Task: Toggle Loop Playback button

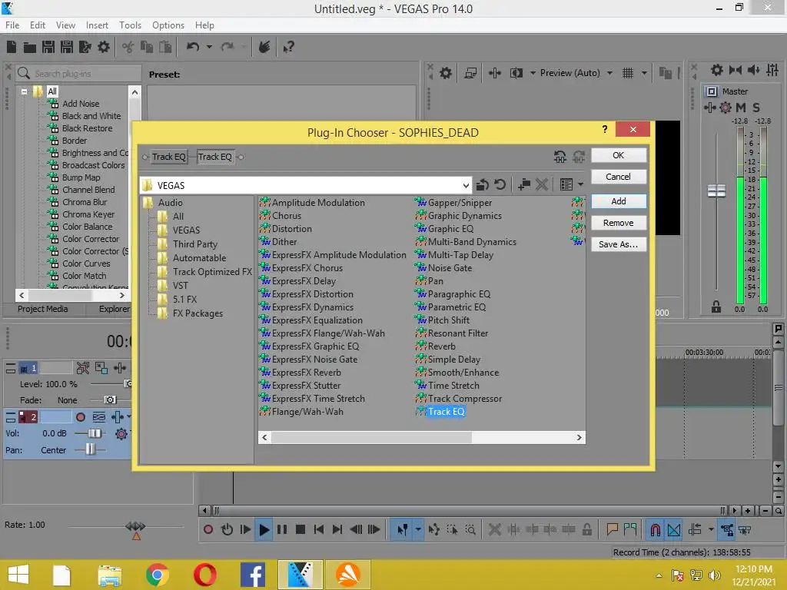Action: point(227,529)
